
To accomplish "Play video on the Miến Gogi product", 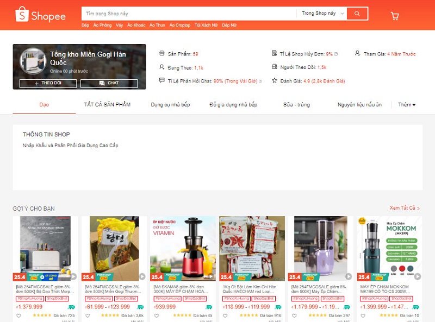I will 142,276.
